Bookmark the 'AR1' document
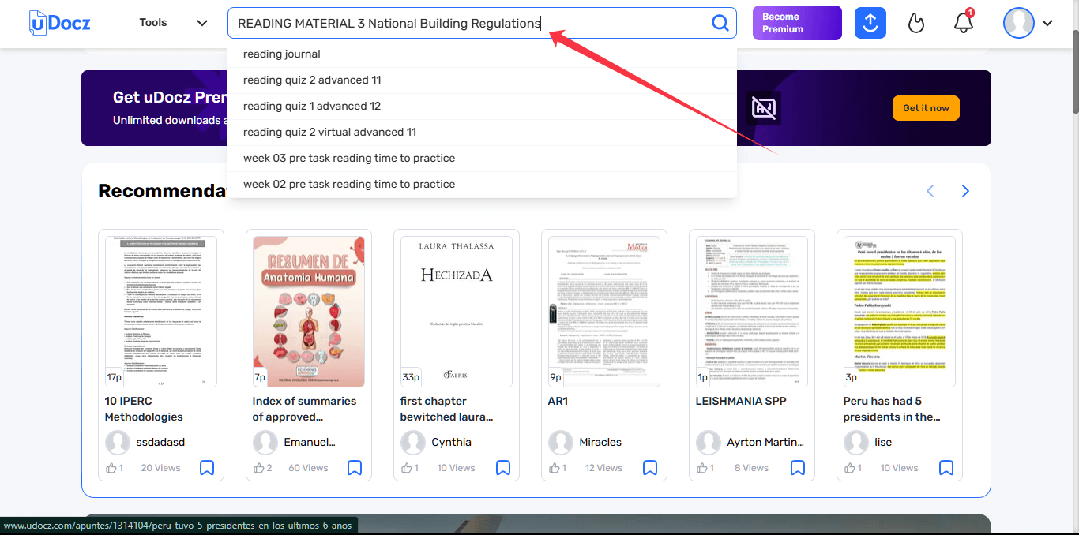The width and height of the screenshot is (1079, 535). 650,468
